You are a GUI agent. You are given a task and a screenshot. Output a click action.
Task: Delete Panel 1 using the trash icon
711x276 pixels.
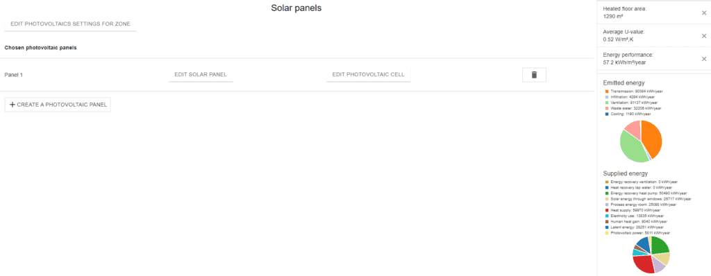point(534,75)
